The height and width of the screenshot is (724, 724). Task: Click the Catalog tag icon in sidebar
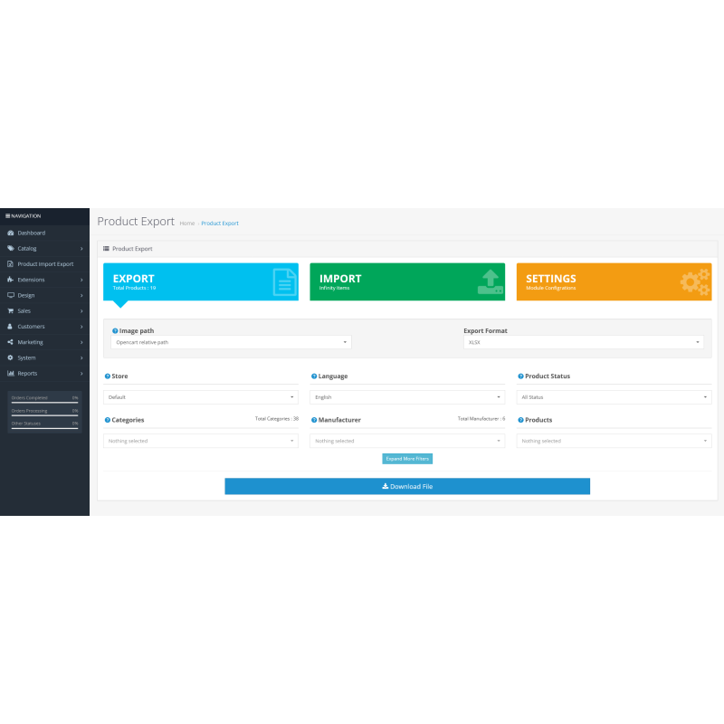(x=13, y=248)
